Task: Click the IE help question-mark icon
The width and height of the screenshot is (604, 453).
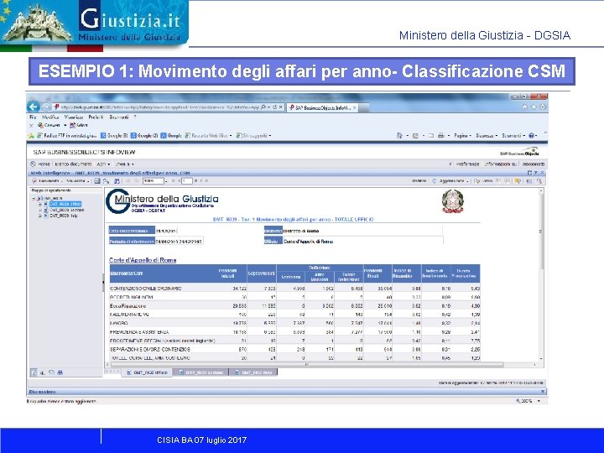Action: pos(532,136)
